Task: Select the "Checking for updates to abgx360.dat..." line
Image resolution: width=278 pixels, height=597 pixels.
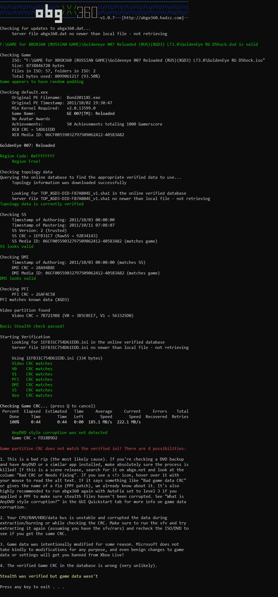Action: [45, 28]
